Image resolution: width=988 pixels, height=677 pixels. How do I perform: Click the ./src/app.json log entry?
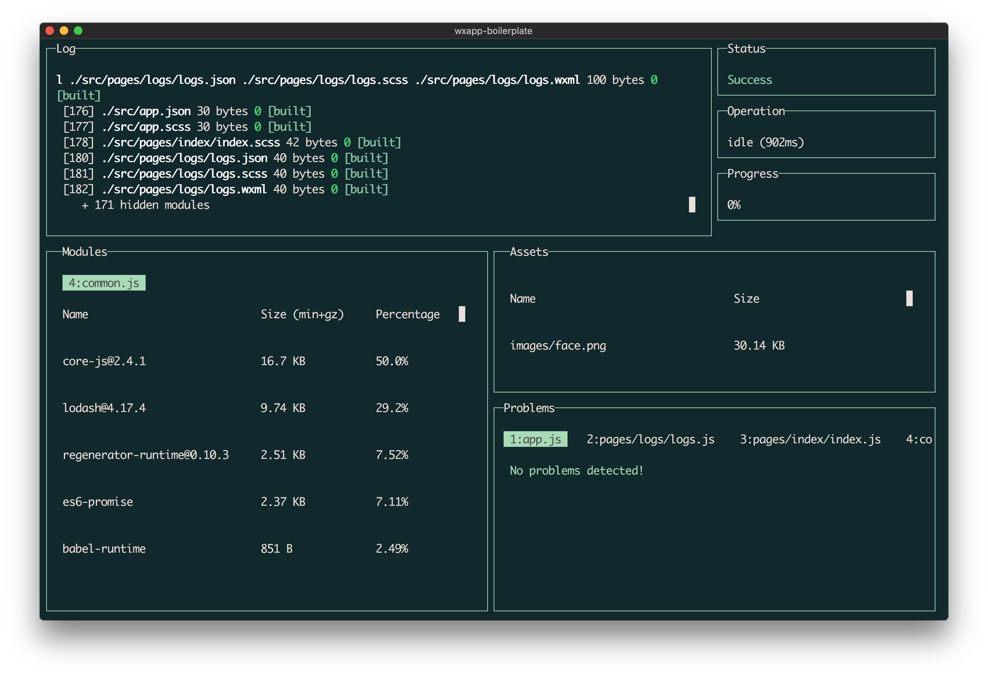coord(146,112)
